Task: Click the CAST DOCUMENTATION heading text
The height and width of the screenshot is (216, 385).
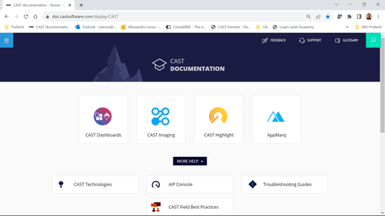Action: coord(198,65)
